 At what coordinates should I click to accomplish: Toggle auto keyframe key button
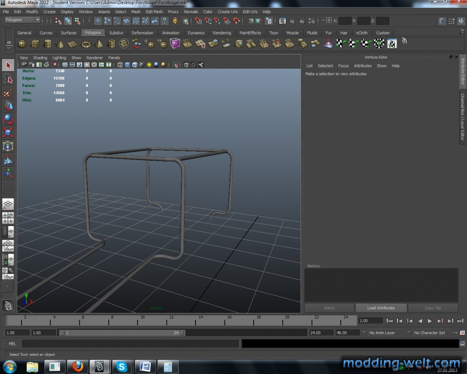pos(455,332)
